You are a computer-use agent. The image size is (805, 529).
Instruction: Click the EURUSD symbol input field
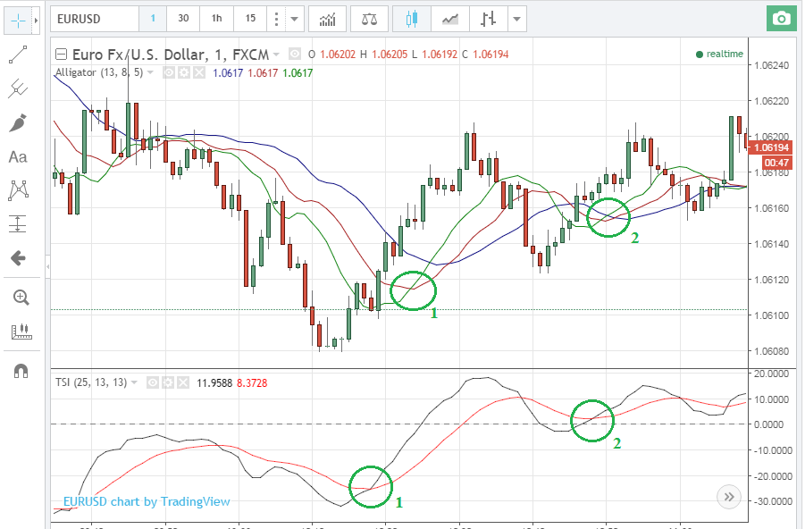point(91,18)
